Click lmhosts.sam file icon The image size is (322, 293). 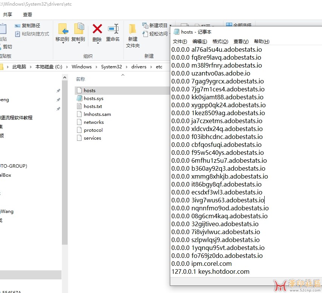point(79,114)
